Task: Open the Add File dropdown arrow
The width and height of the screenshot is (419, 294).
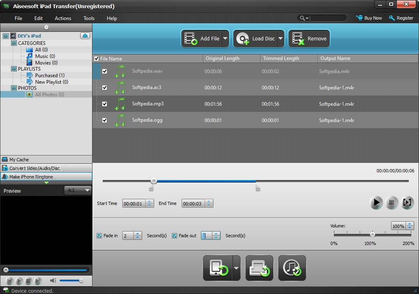Action: (x=225, y=39)
